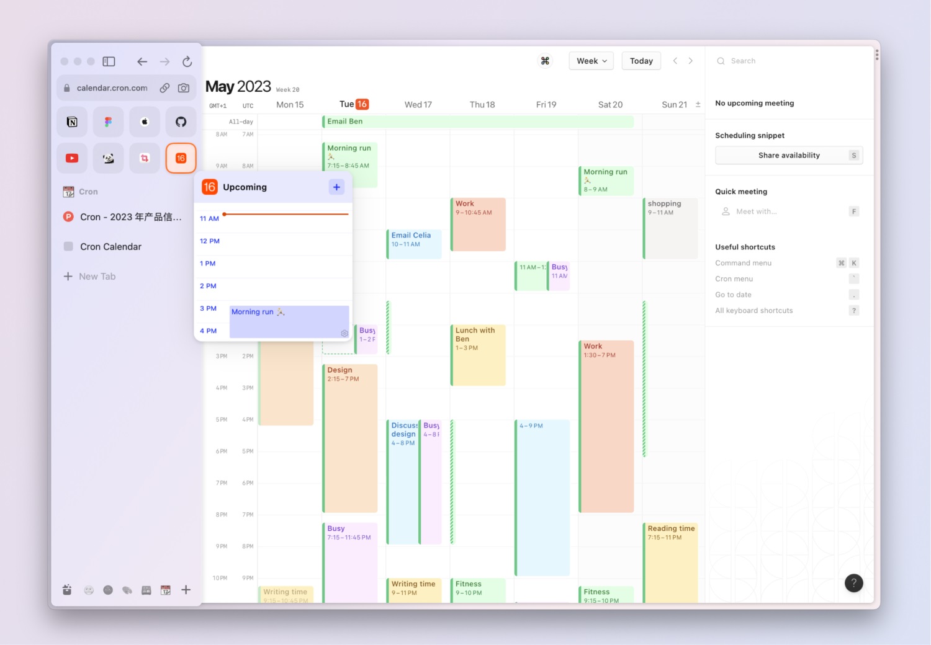
Task: Open the Email Celia event
Action: [x=414, y=244]
